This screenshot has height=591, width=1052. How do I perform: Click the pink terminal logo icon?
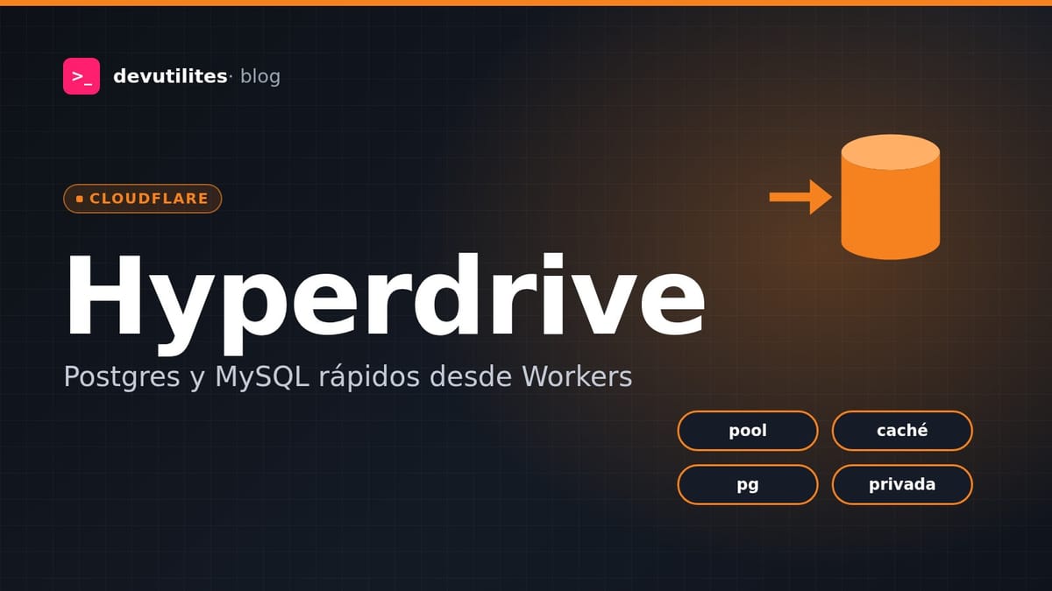(x=82, y=76)
